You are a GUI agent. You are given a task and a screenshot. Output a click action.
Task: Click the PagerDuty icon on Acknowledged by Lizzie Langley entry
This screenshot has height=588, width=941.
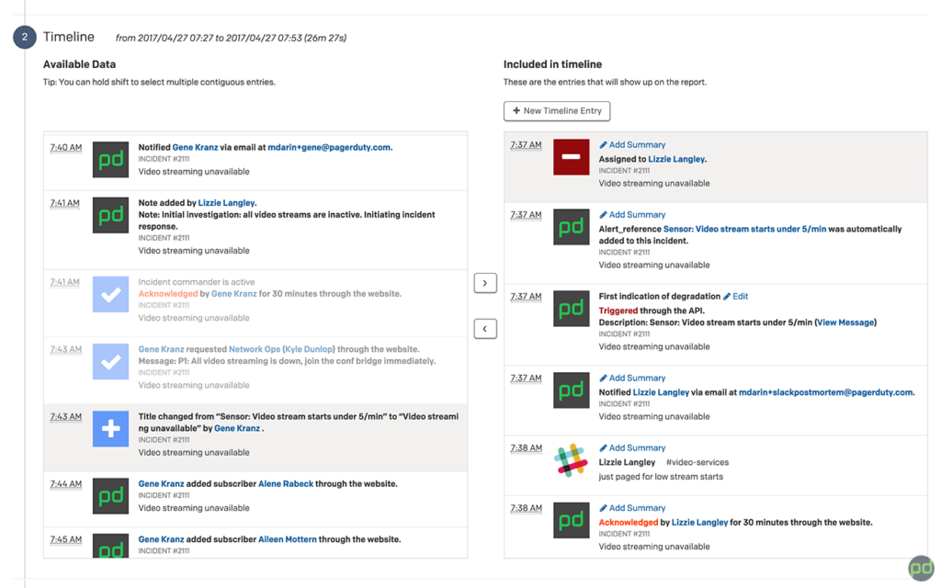pyautogui.click(x=572, y=520)
